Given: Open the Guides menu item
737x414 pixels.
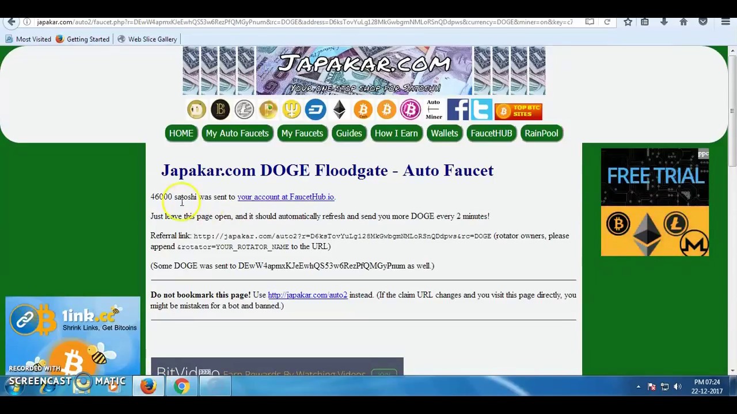Looking at the screenshot, I should tap(349, 133).
